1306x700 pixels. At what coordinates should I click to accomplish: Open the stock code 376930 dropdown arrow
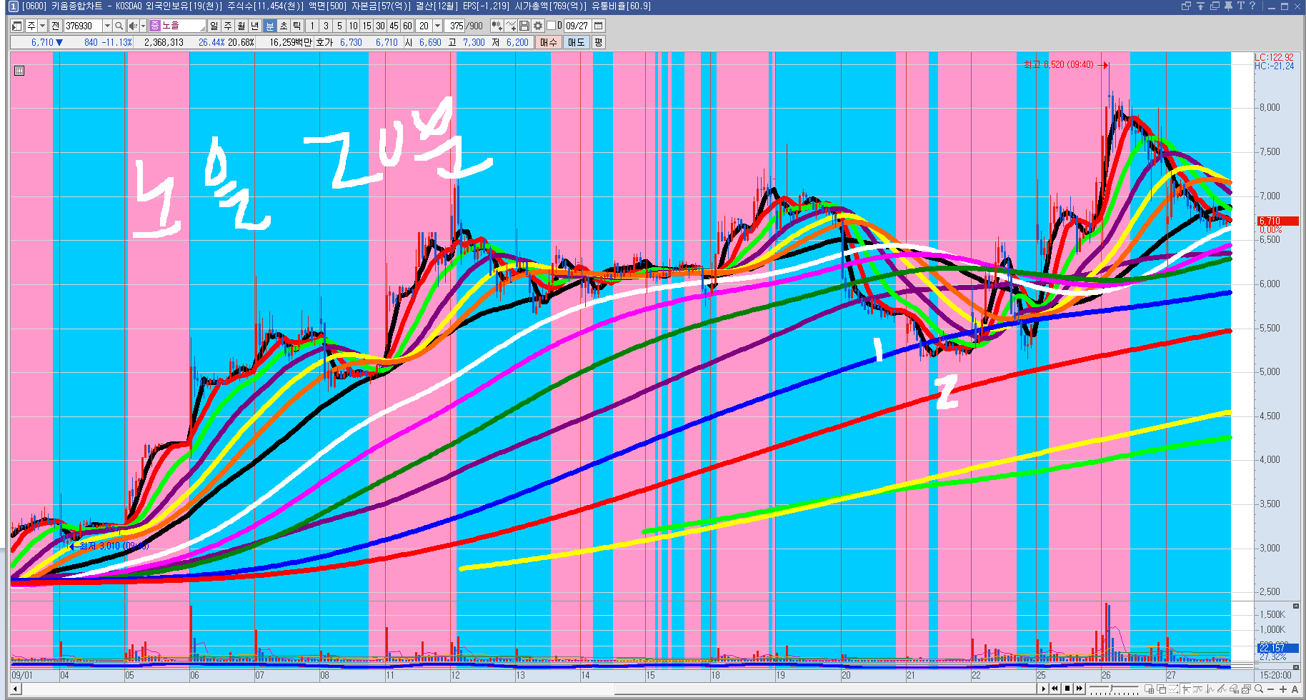[x=107, y=26]
